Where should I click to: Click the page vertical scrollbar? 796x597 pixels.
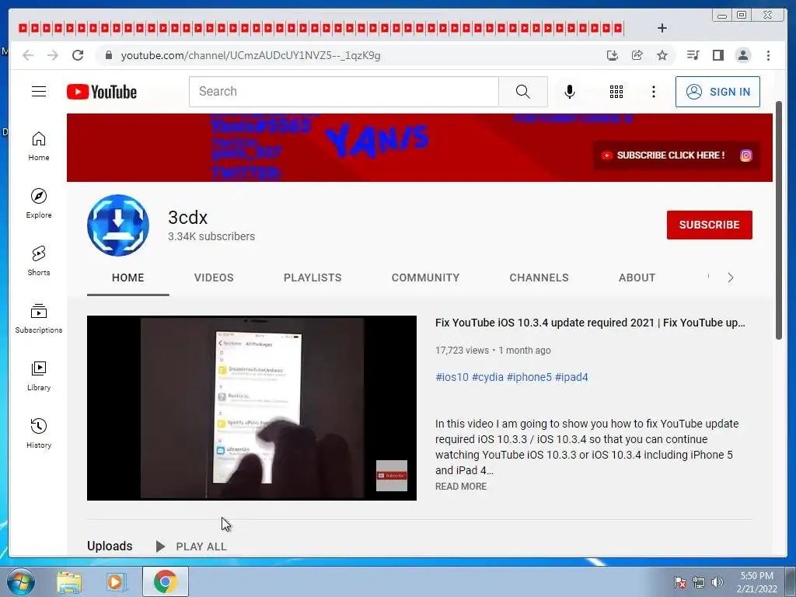coord(779,220)
